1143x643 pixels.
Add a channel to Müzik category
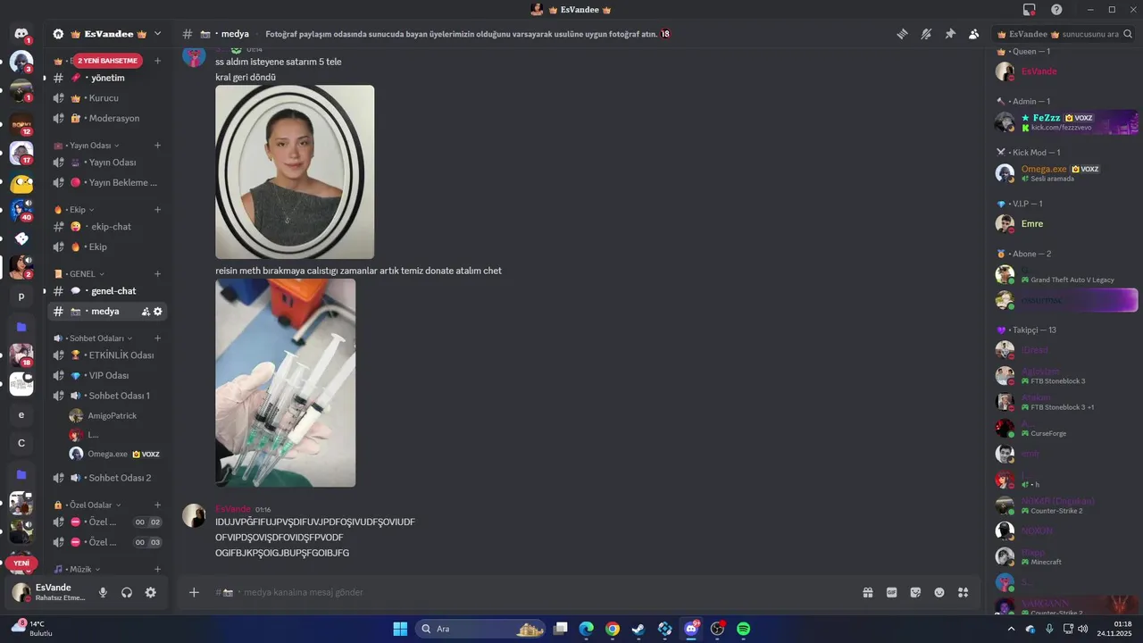pyautogui.click(x=157, y=569)
